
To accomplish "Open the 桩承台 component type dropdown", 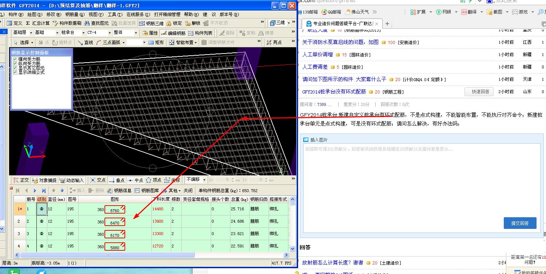I will click(83, 32).
